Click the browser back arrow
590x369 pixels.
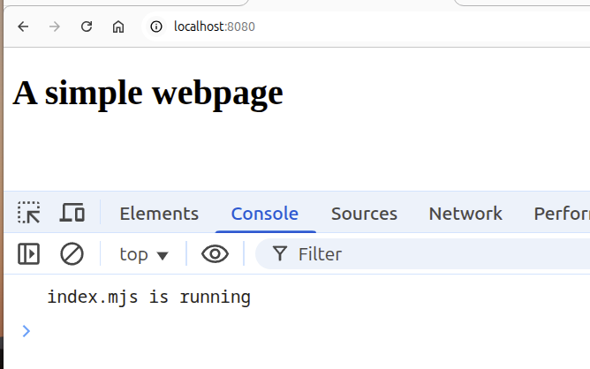[23, 26]
